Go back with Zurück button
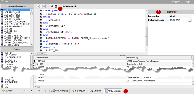The width and height of the screenshot is (194, 94). click(x=7, y=91)
